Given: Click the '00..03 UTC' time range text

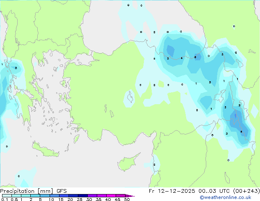Looking at the screenshot, I should (214, 191).
